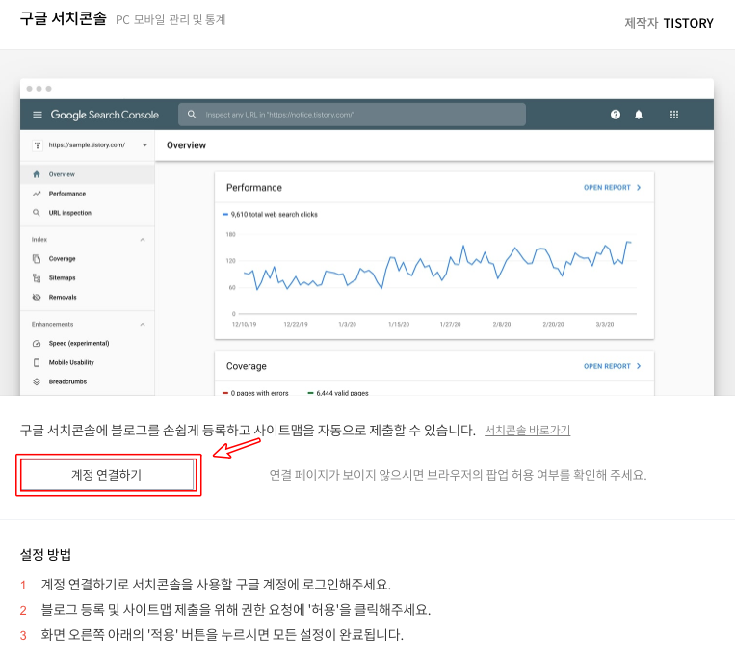The width and height of the screenshot is (735, 655).
Task: Open the notifications bell icon
Action: click(x=639, y=115)
